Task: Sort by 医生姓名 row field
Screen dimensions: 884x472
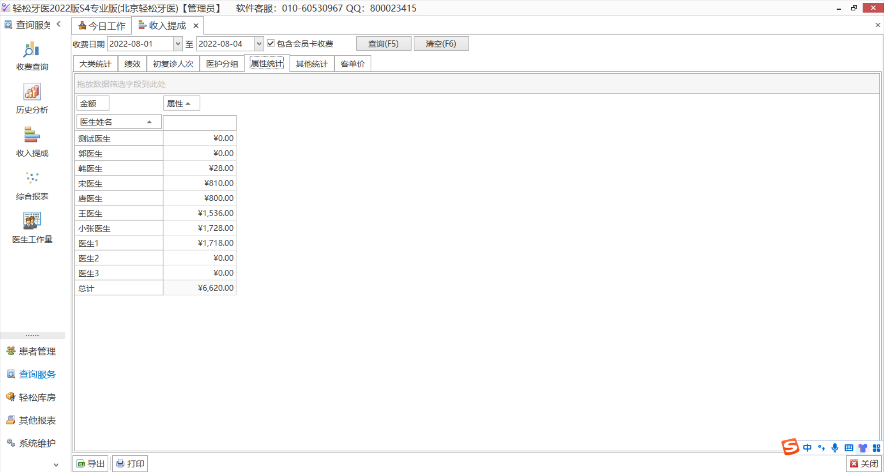Action: (x=119, y=122)
